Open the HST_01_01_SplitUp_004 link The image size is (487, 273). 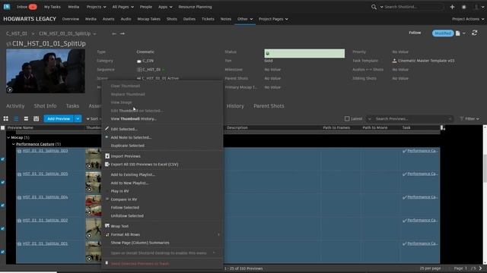click(45, 197)
